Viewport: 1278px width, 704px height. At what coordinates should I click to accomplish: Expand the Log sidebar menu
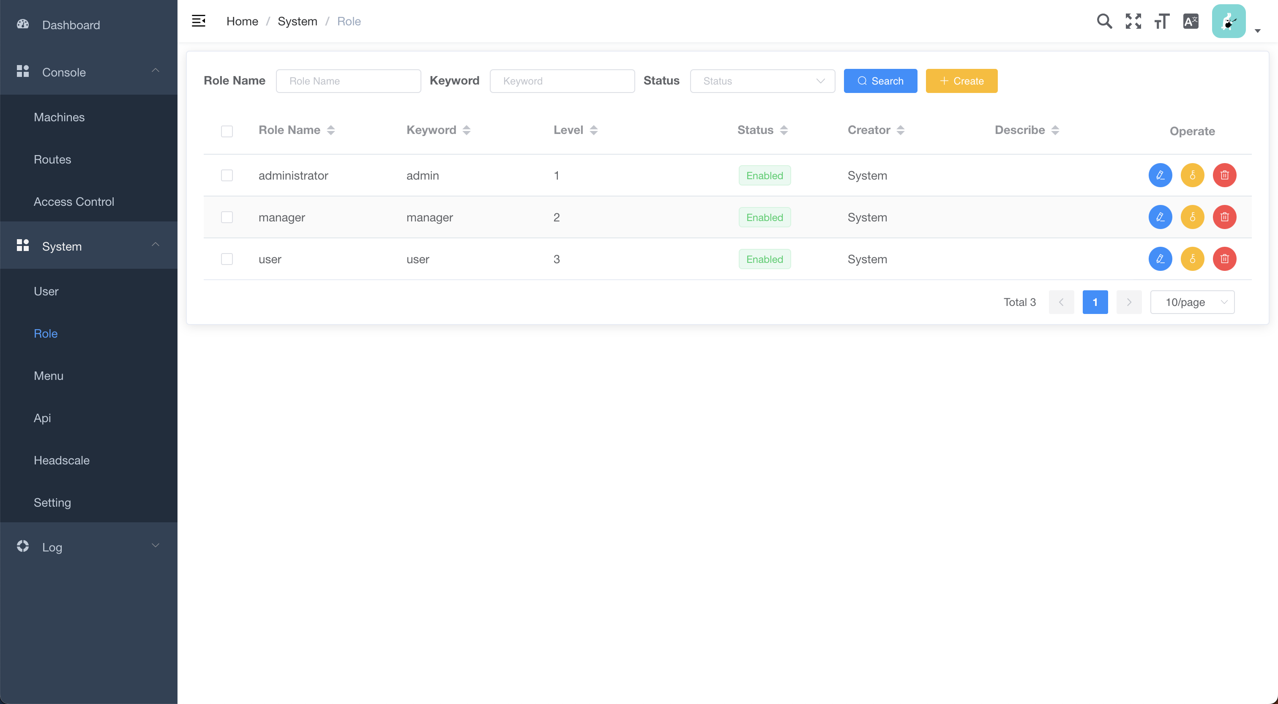(x=88, y=547)
